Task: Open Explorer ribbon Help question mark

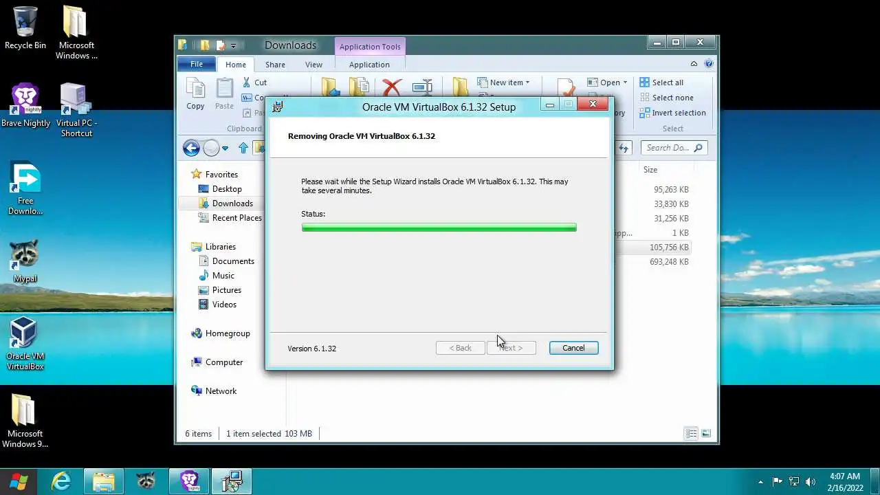Action: tap(709, 64)
